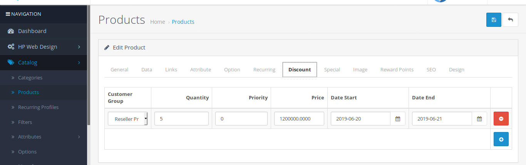Add a discount row with blue plus
This screenshot has width=526, height=165.
pyautogui.click(x=501, y=139)
